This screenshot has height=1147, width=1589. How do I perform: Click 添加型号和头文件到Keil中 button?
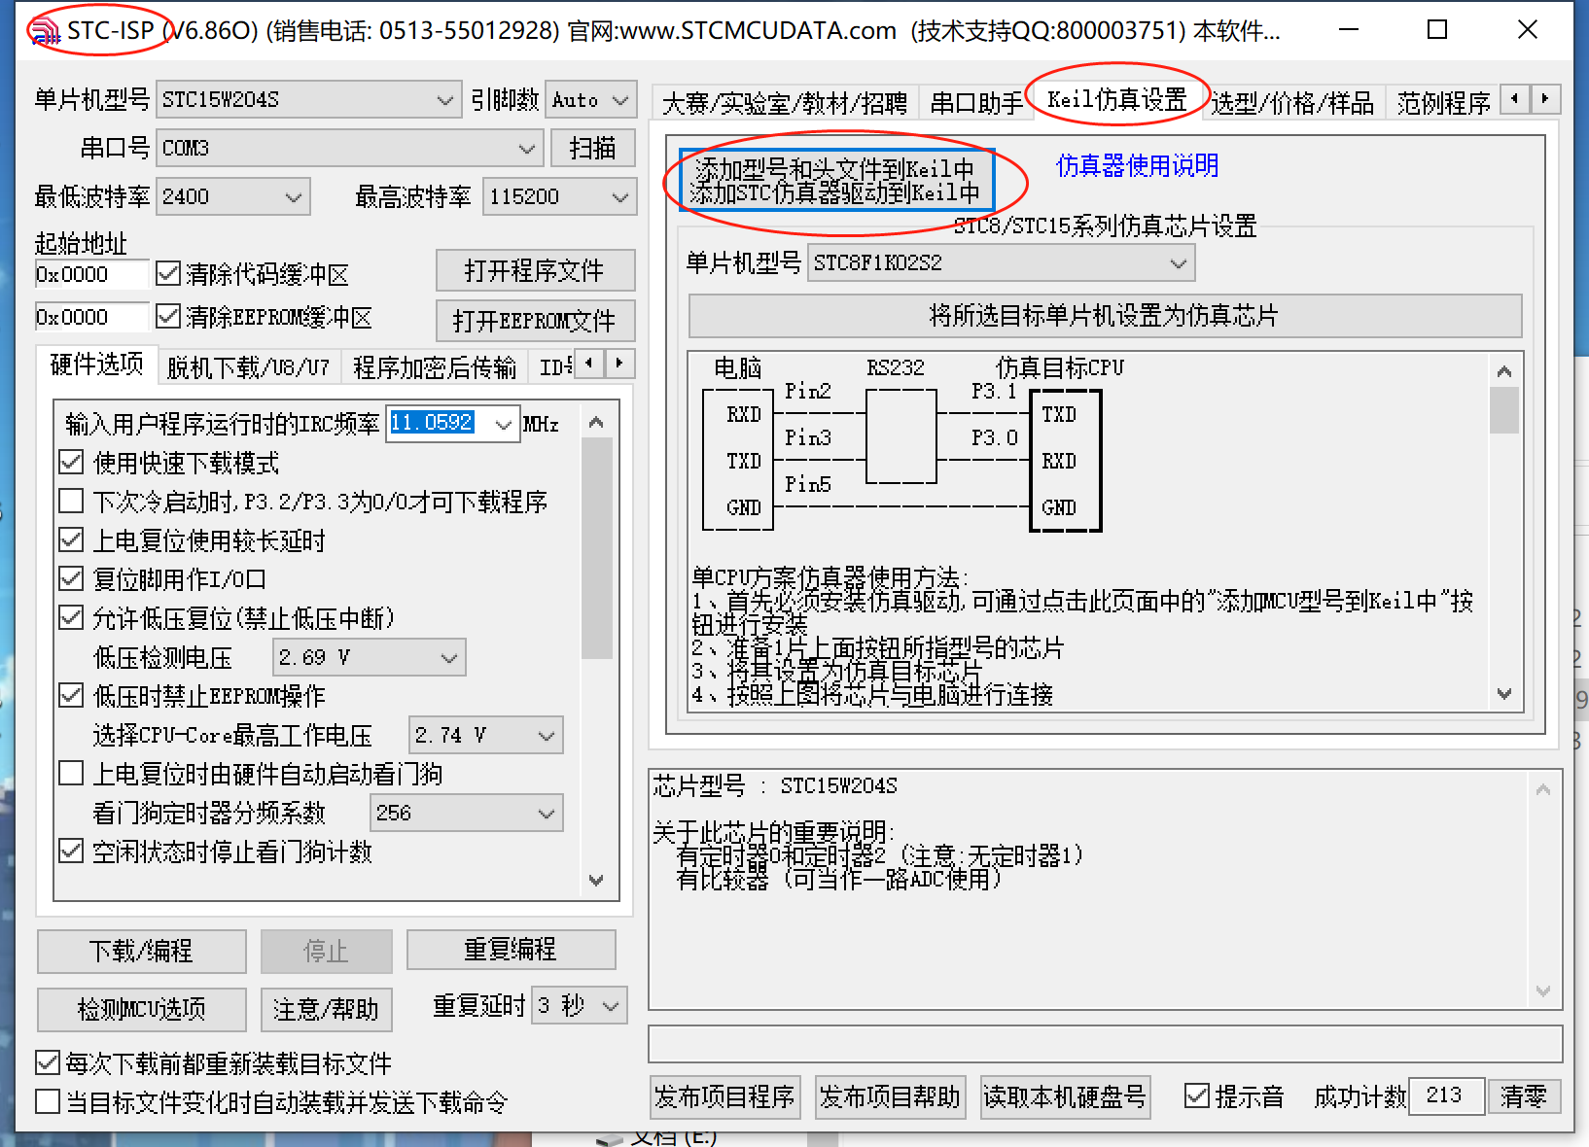click(836, 180)
